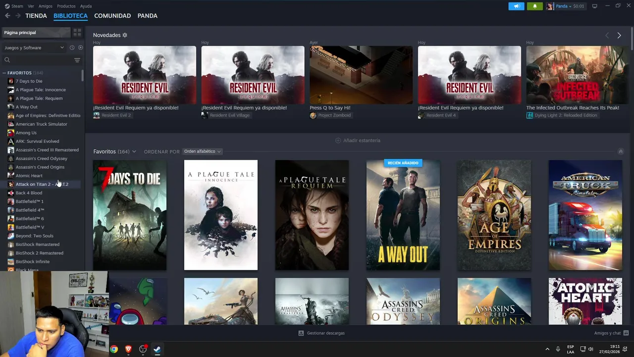Open Brave browser from taskbar
Viewport: 634px width, 357px height.
coord(128,349)
